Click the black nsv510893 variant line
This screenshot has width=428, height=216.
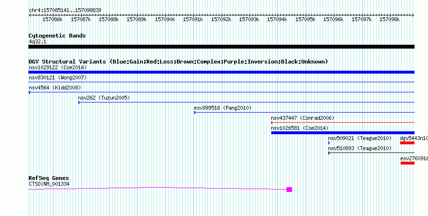372,153
